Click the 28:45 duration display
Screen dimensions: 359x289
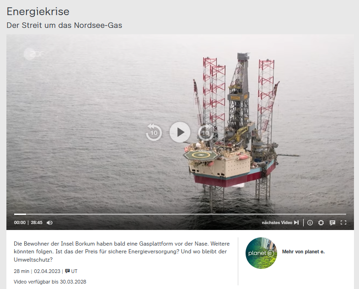pyautogui.click(x=37, y=223)
